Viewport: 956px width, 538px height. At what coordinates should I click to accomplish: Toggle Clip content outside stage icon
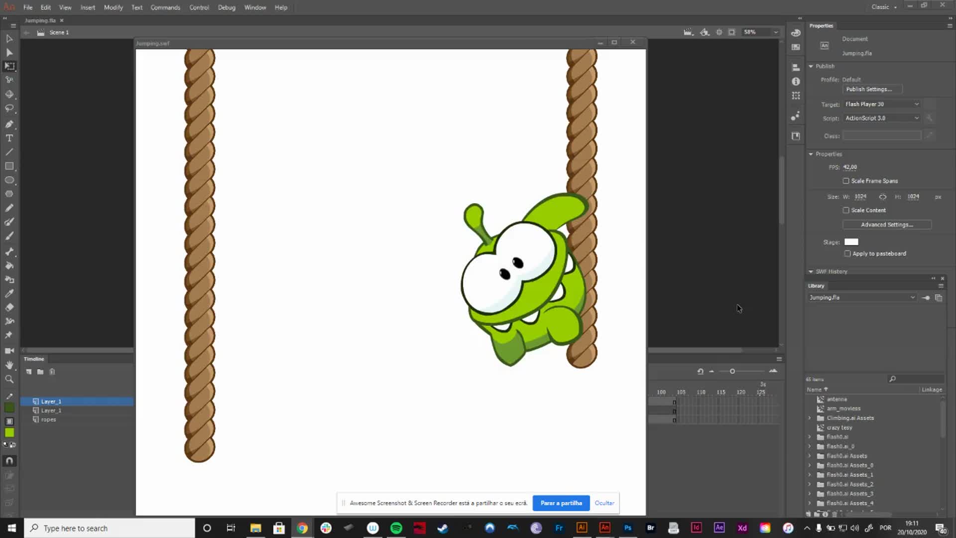731,32
